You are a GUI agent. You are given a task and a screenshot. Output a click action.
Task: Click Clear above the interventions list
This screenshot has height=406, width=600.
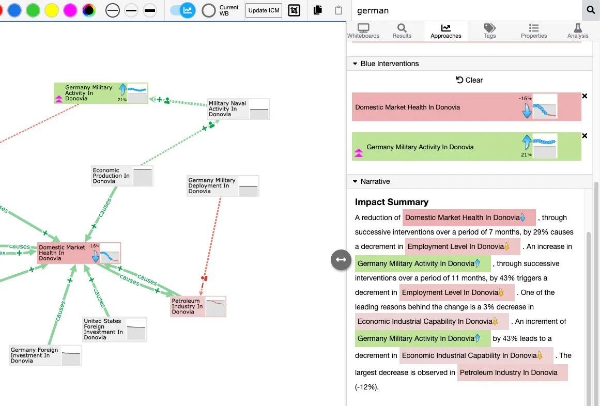pyautogui.click(x=469, y=80)
